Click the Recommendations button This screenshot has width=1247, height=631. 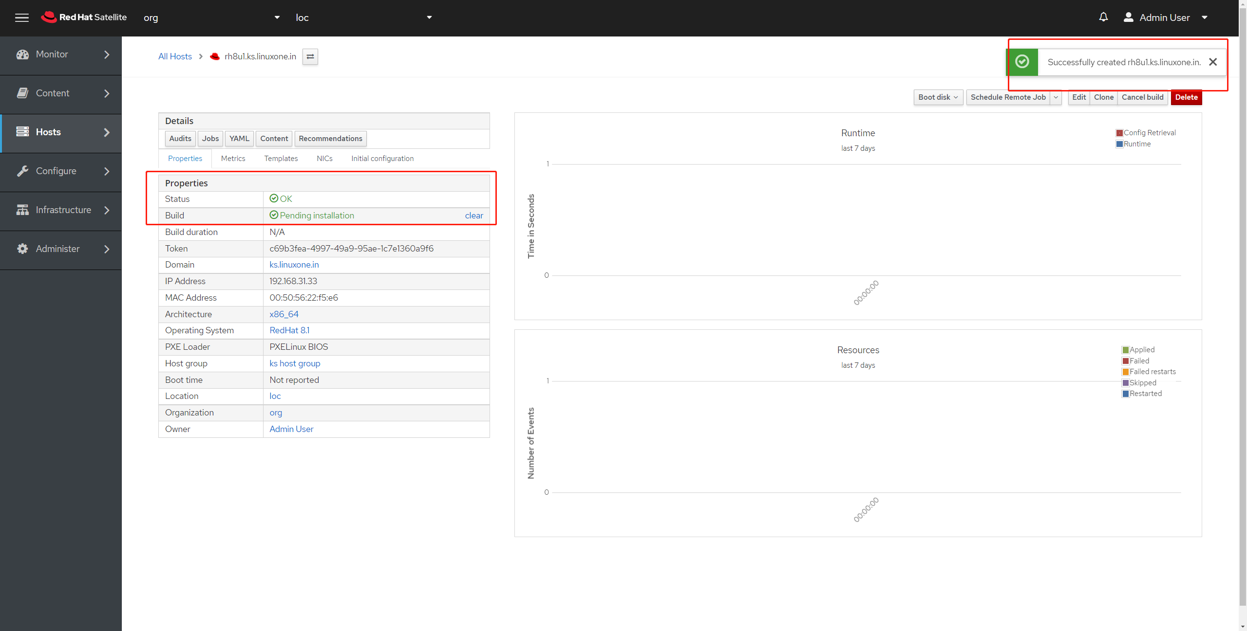[x=330, y=139]
